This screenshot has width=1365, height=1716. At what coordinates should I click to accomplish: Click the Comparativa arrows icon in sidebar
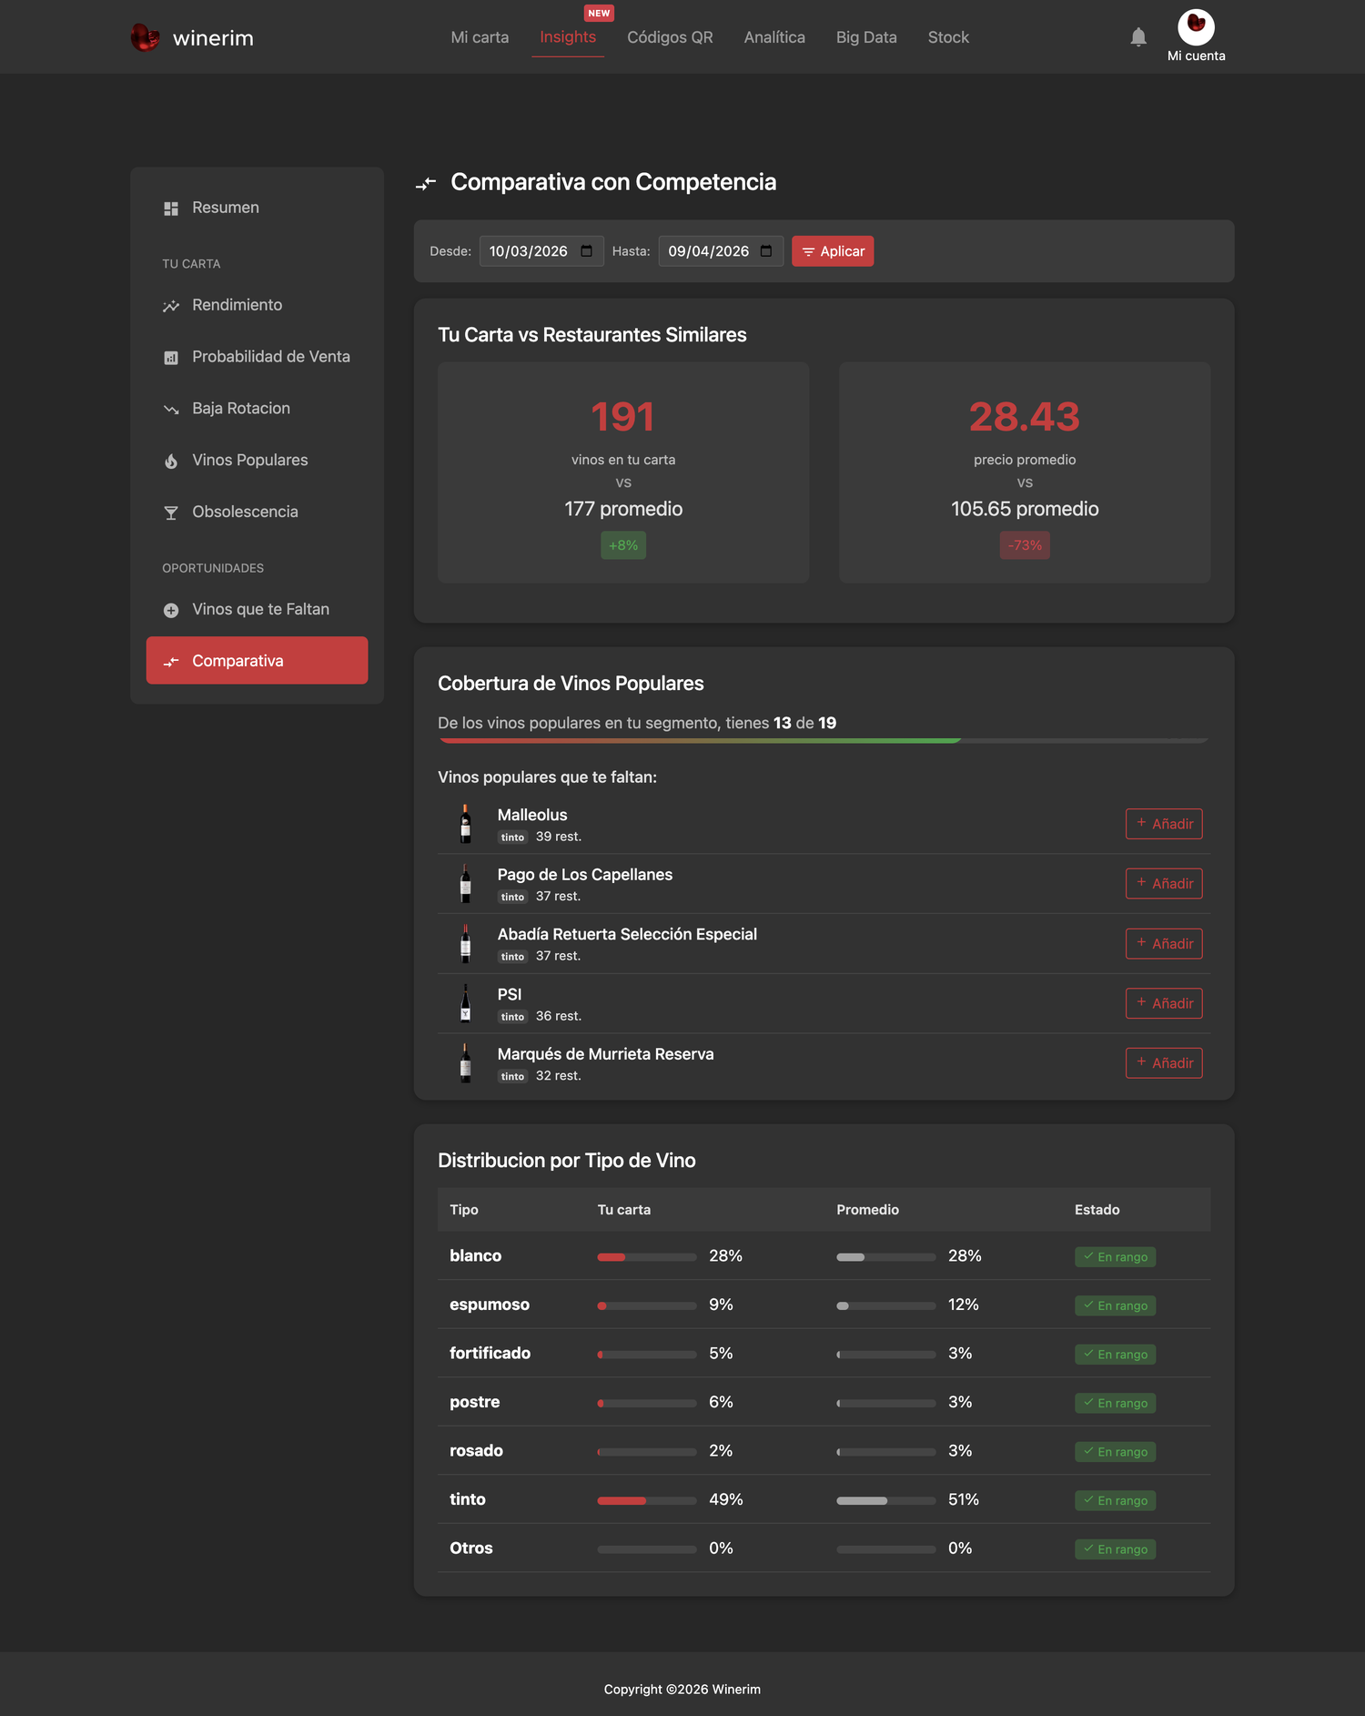[171, 662]
